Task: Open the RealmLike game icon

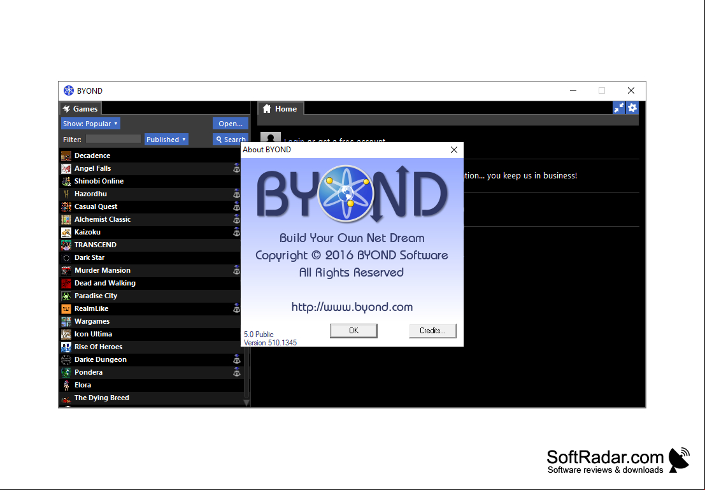Action: click(66, 308)
